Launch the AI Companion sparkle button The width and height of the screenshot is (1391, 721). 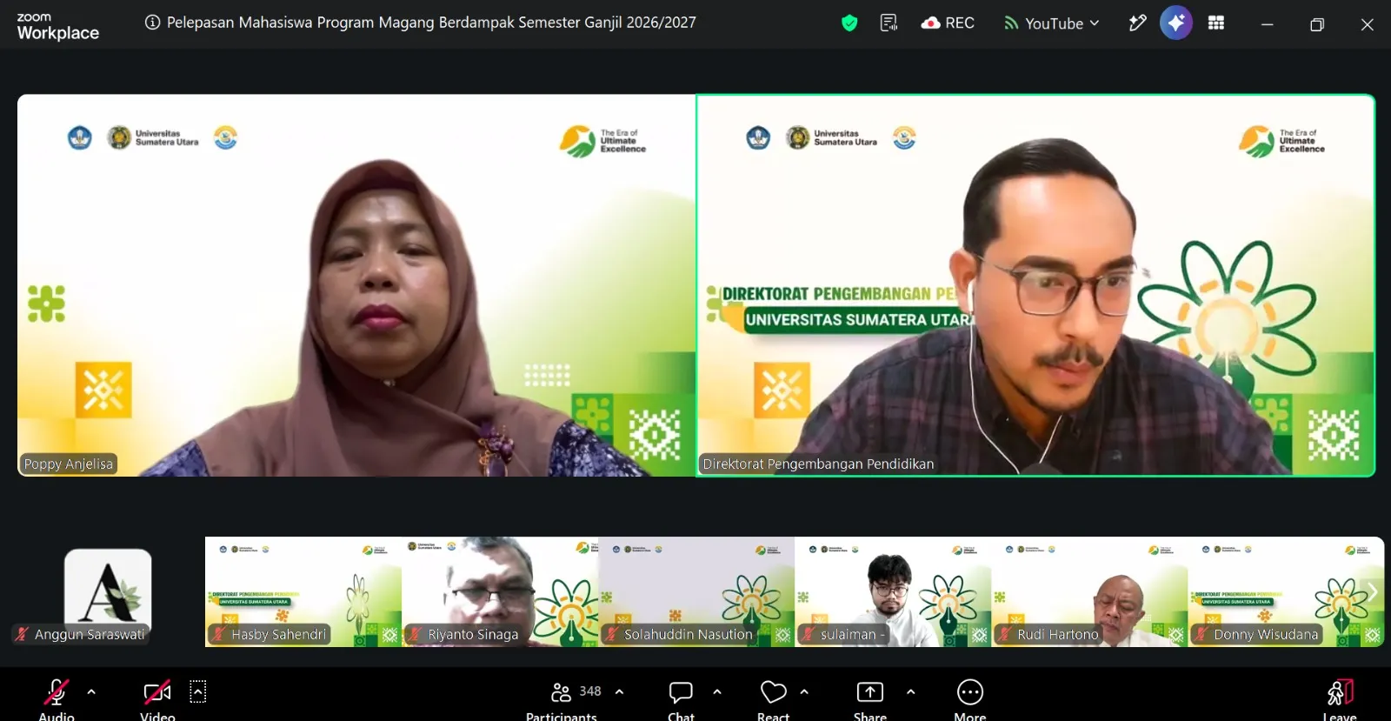point(1176,23)
